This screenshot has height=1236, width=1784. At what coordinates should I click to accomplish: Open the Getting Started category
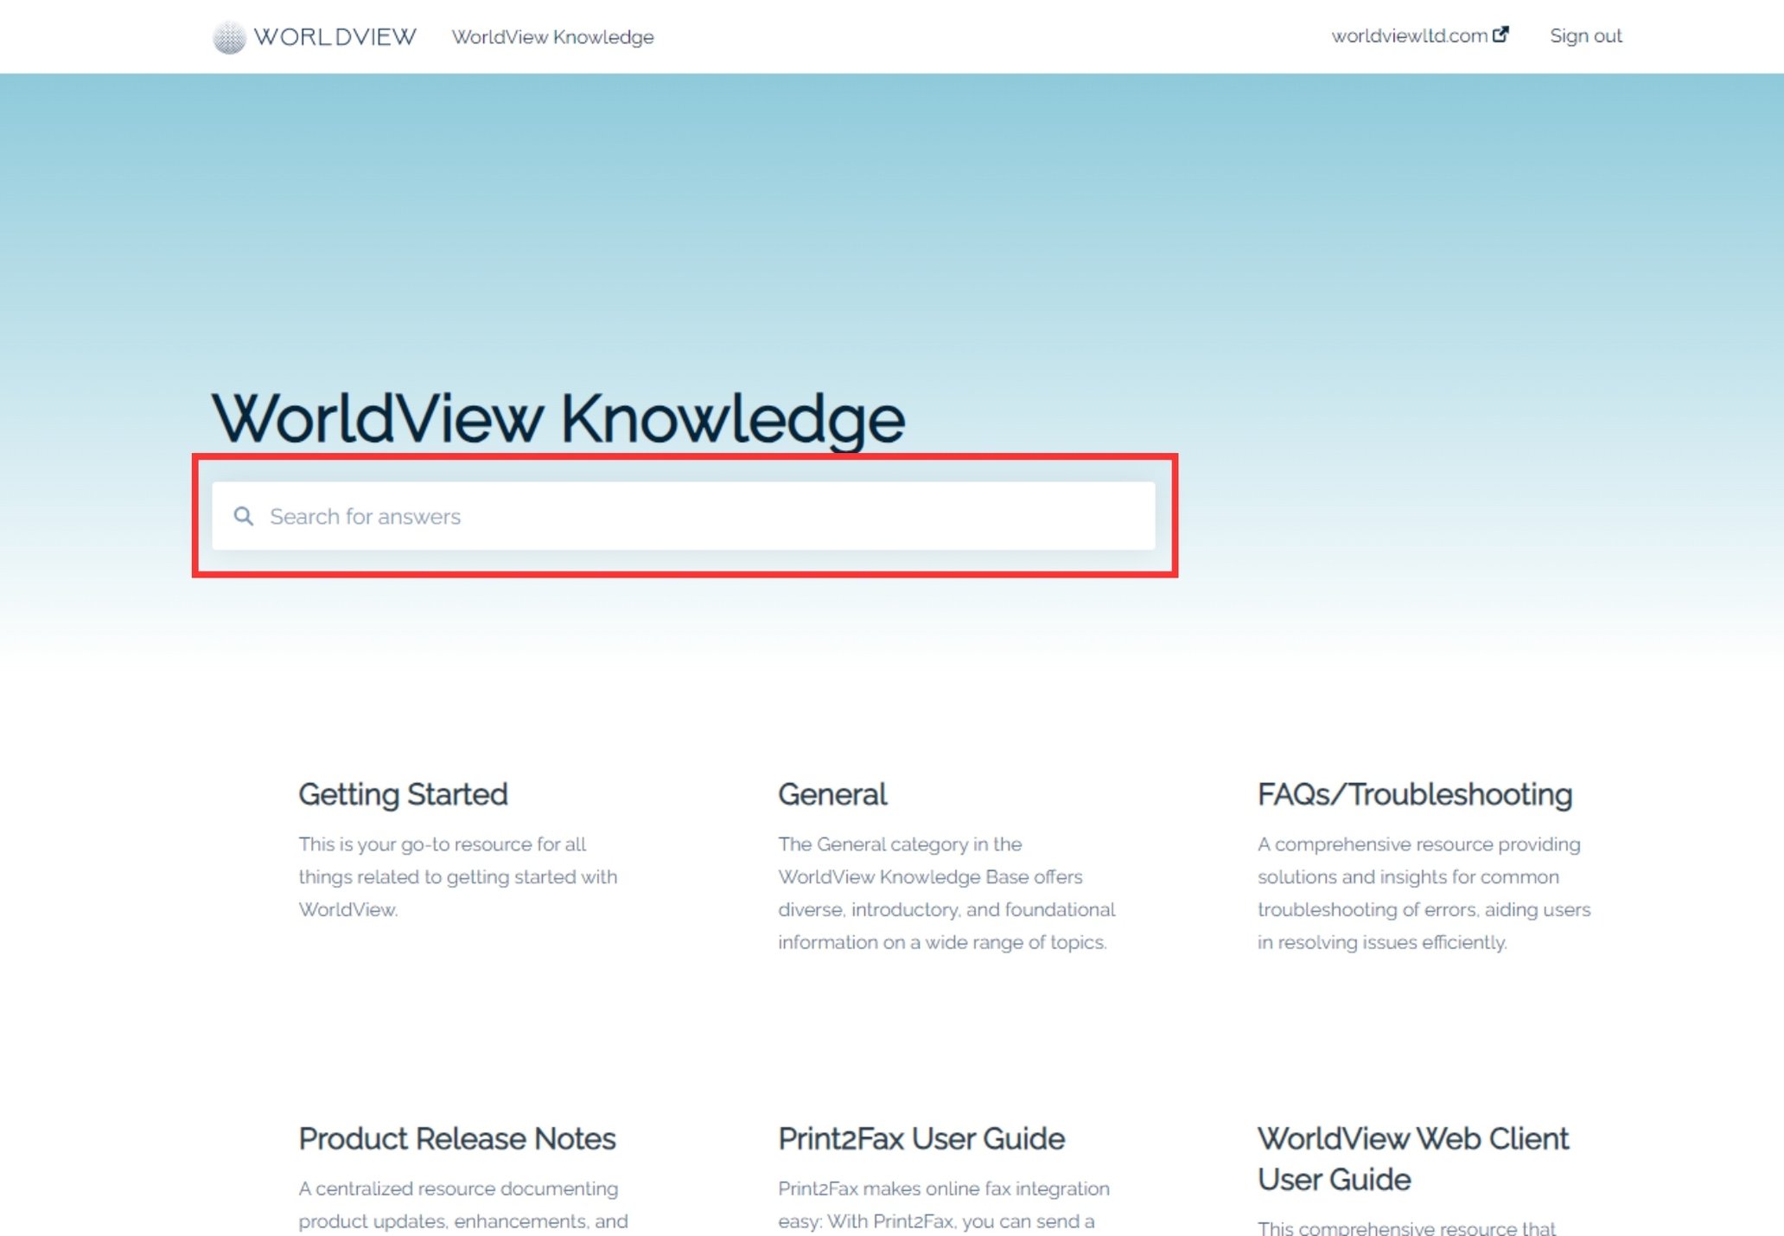pos(403,794)
